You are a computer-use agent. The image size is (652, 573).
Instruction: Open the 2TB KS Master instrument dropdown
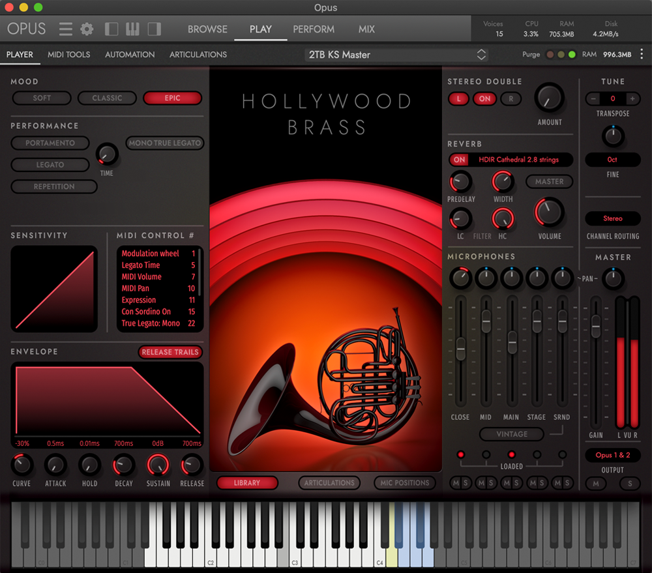point(398,55)
